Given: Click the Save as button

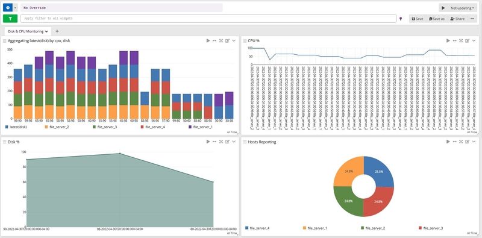Looking at the screenshot, I should [x=437, y=19].
